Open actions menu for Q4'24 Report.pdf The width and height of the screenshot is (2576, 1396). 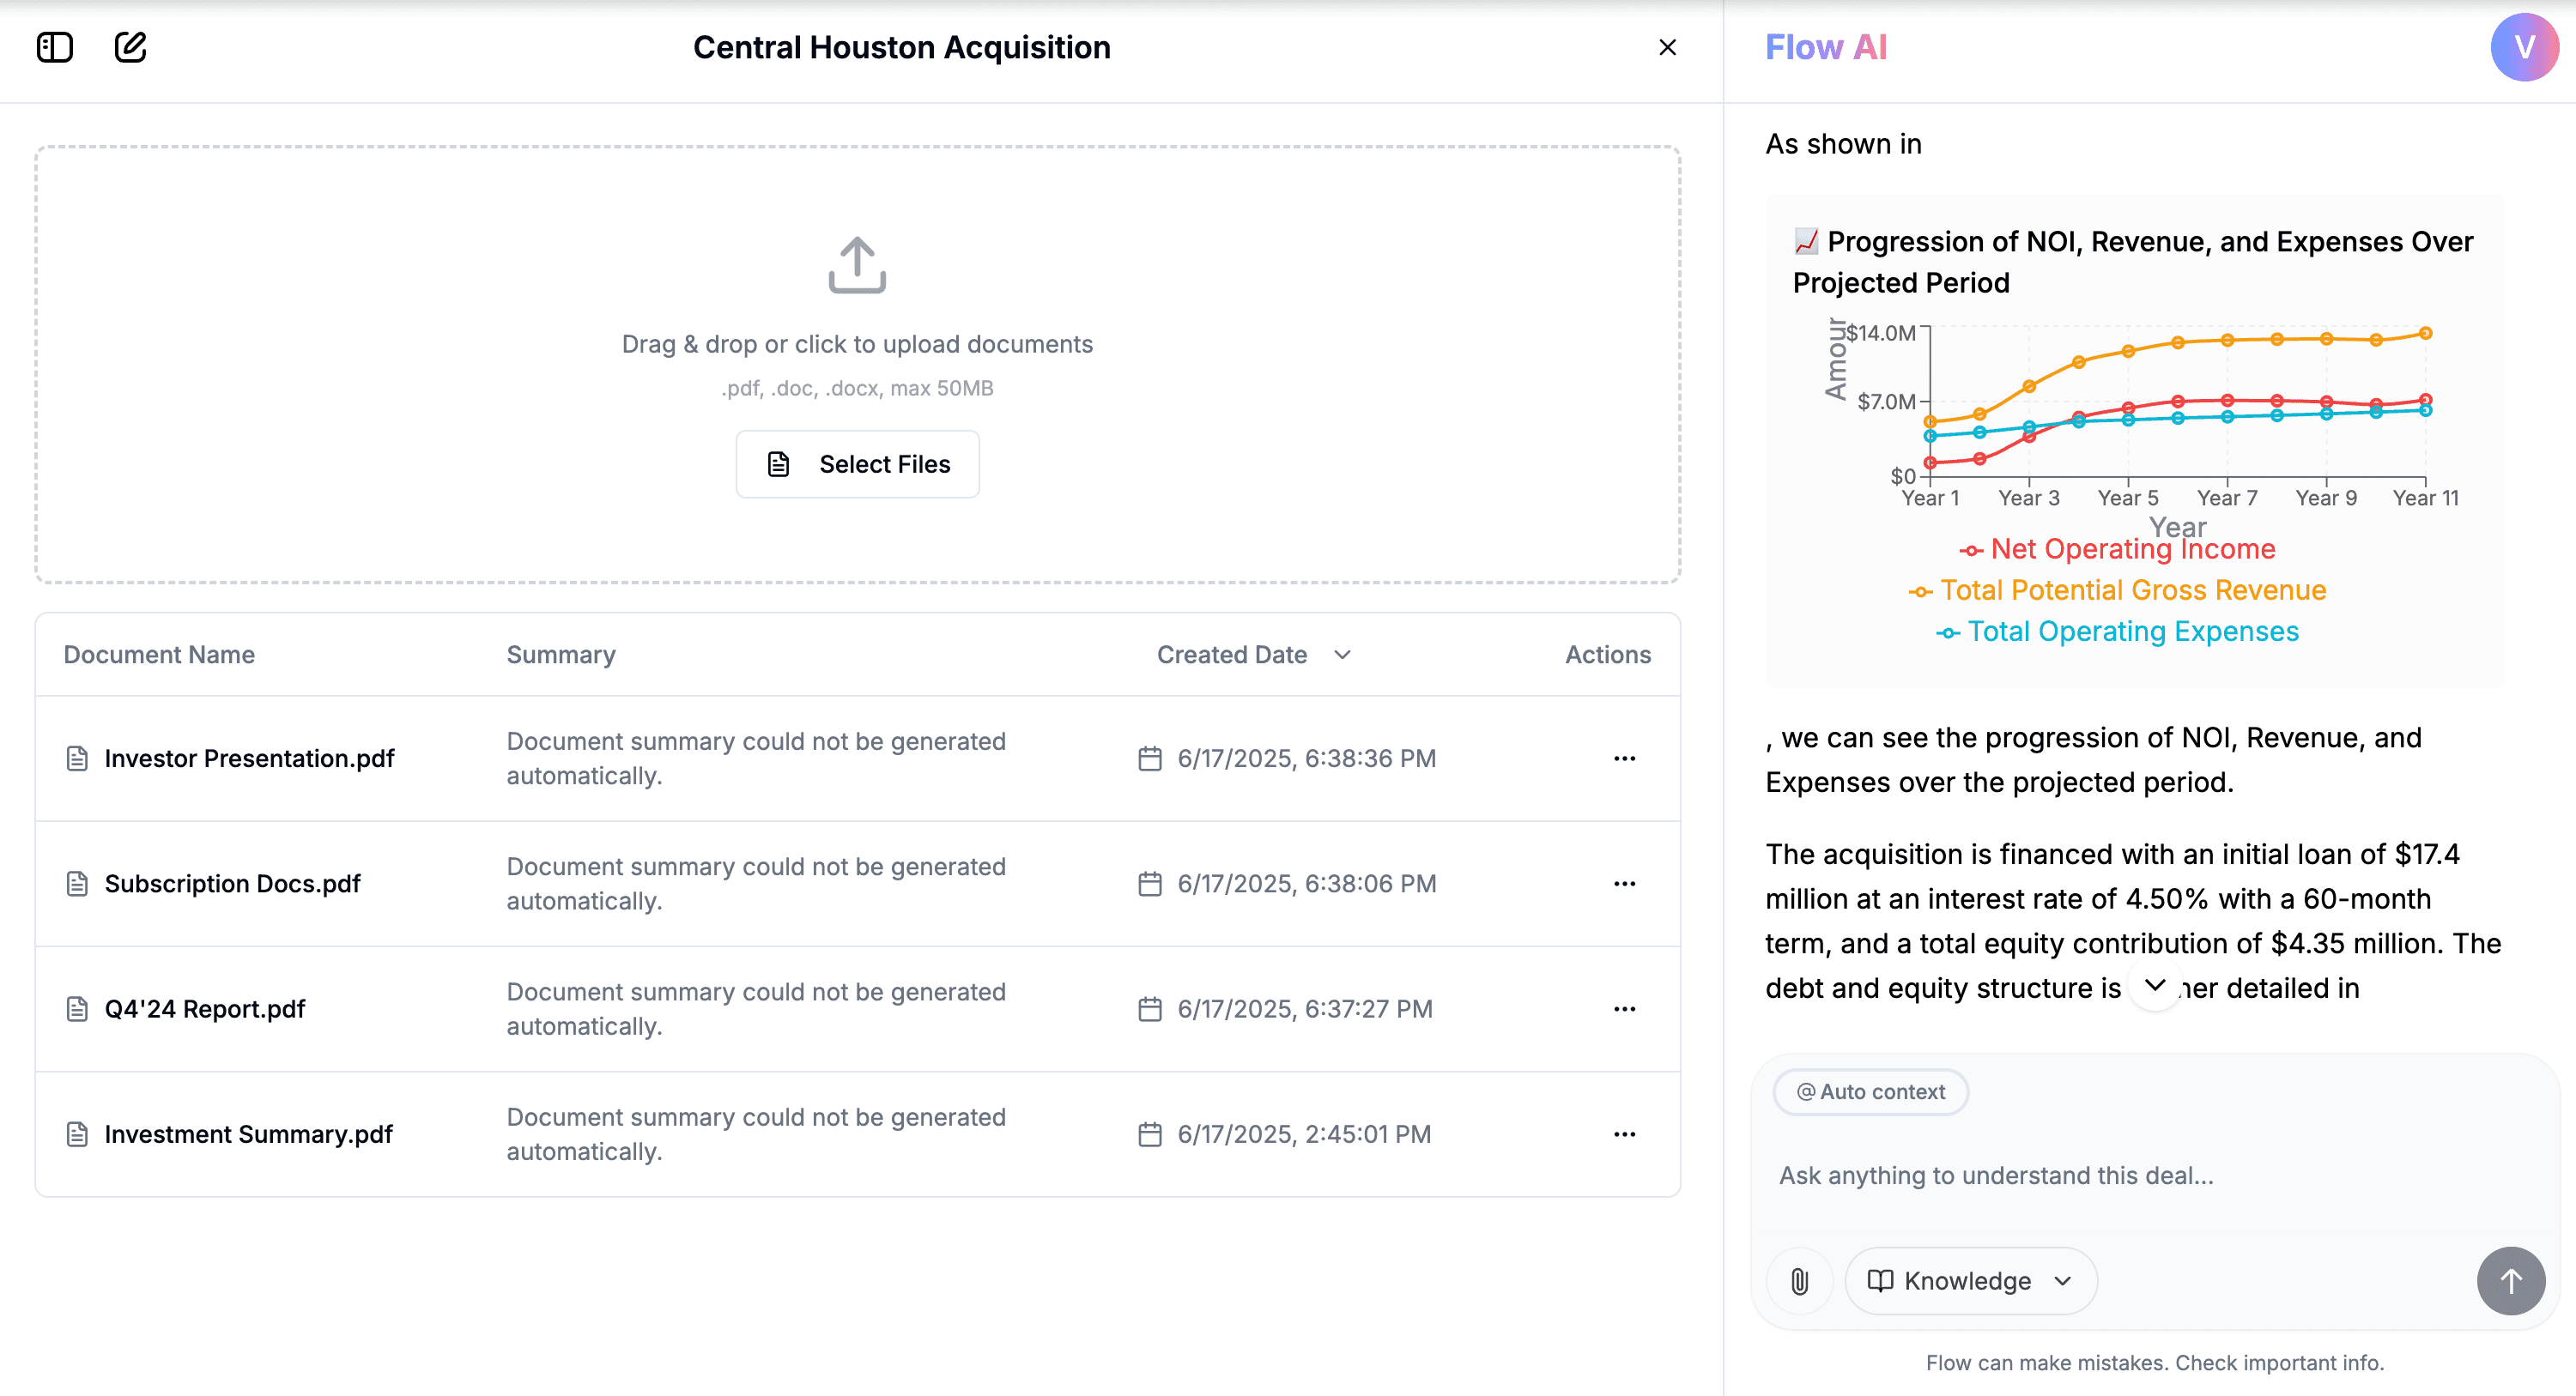coord(1624,1009)
